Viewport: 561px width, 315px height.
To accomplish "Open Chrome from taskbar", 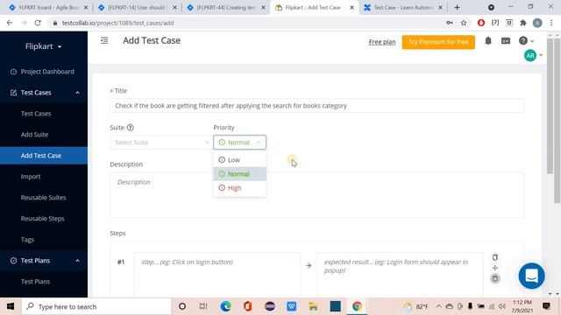I will 357,306.
